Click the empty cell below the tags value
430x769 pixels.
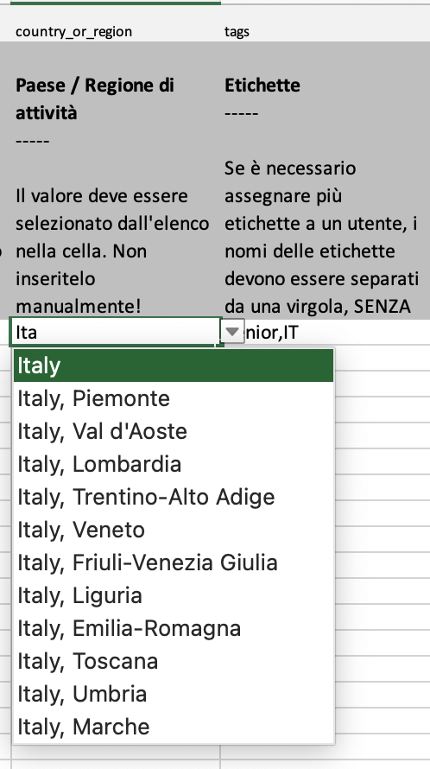[x=383, y=358]
